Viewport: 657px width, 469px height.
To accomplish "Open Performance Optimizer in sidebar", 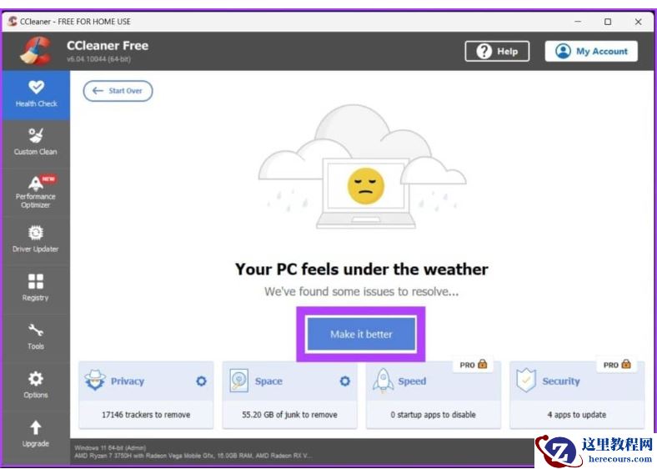I will point(36,192).
